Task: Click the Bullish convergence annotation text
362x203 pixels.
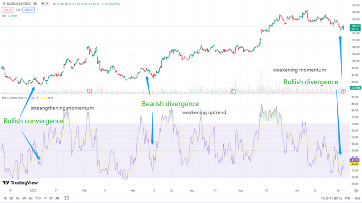Action: 34,121
